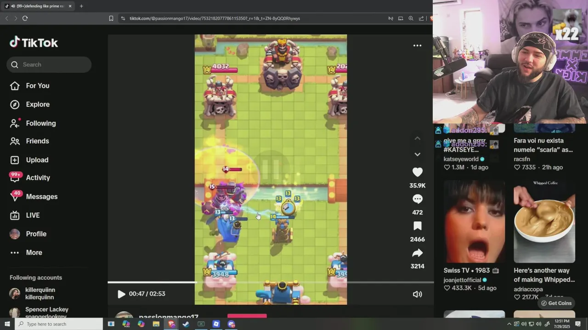This screenshot has width=588, height=330.
Task: Open adriaccopa creator profile
Action: [x=528, y=289]
